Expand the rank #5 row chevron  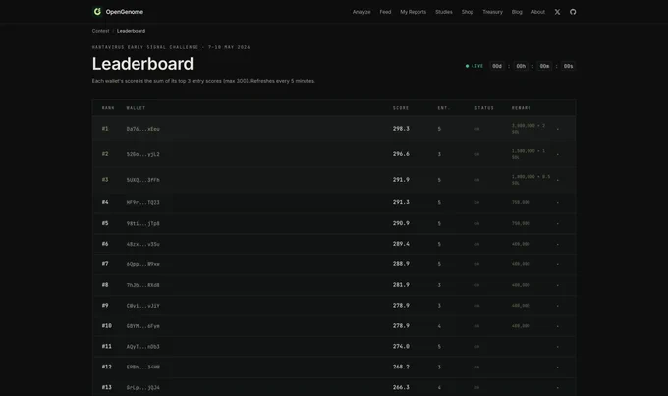tap(557, 223)
